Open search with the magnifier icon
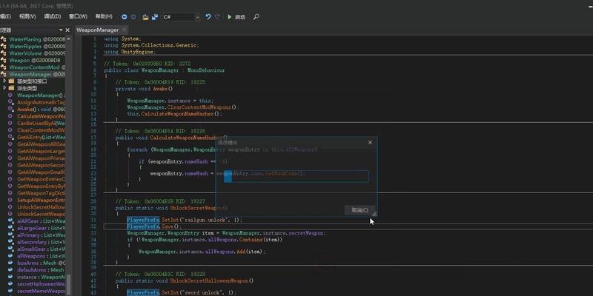The image size is (593, 296). point(256,17)
